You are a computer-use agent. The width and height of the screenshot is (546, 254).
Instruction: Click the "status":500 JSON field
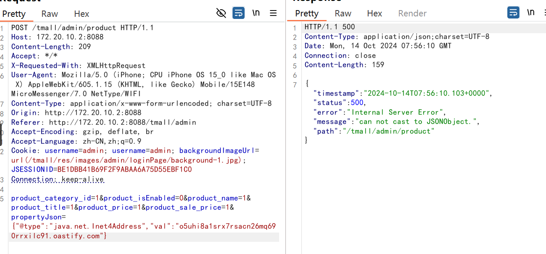click(x=340, y=103)
